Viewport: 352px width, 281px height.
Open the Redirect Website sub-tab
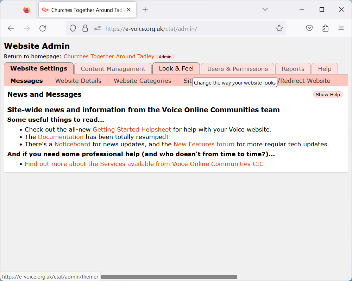point(304,81)
